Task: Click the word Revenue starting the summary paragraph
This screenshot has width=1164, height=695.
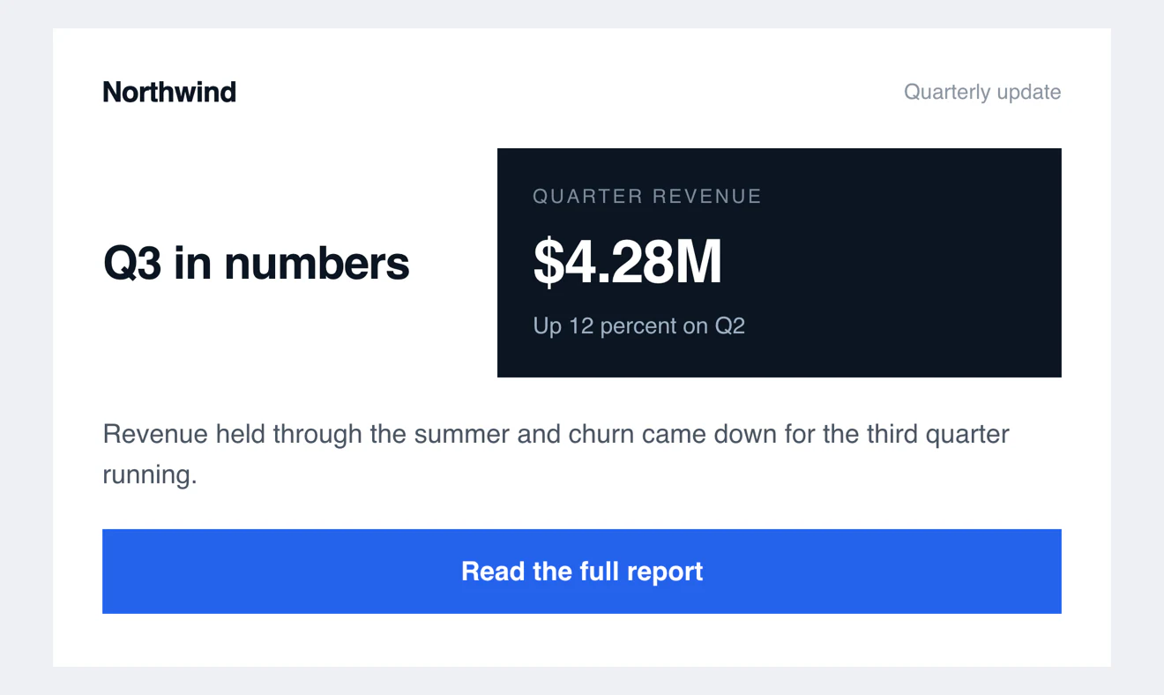Action: [156, 434]
